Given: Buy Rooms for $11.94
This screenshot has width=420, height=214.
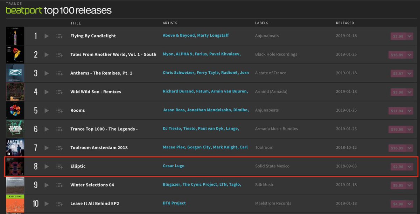Looking at the screenshot, I should 397,111.
